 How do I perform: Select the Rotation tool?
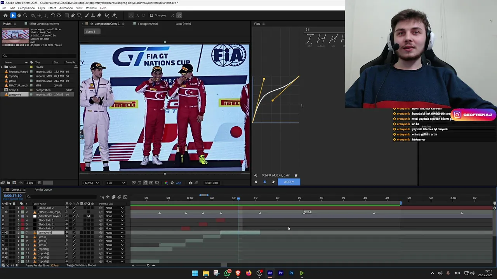(x=53, y=15)
